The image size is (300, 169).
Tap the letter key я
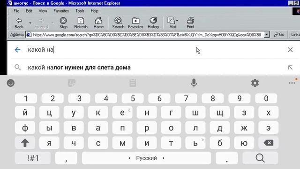49,143
